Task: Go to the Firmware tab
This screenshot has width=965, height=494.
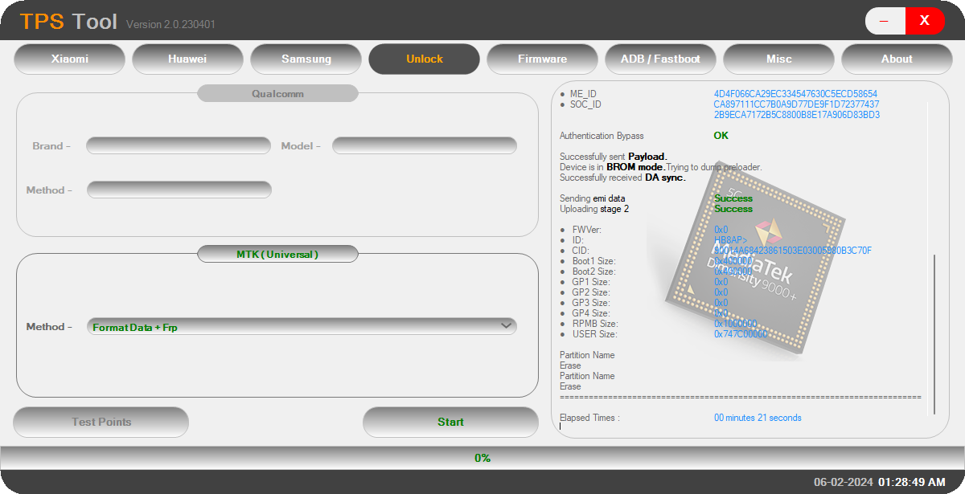Action: click(x=542, y=59)
